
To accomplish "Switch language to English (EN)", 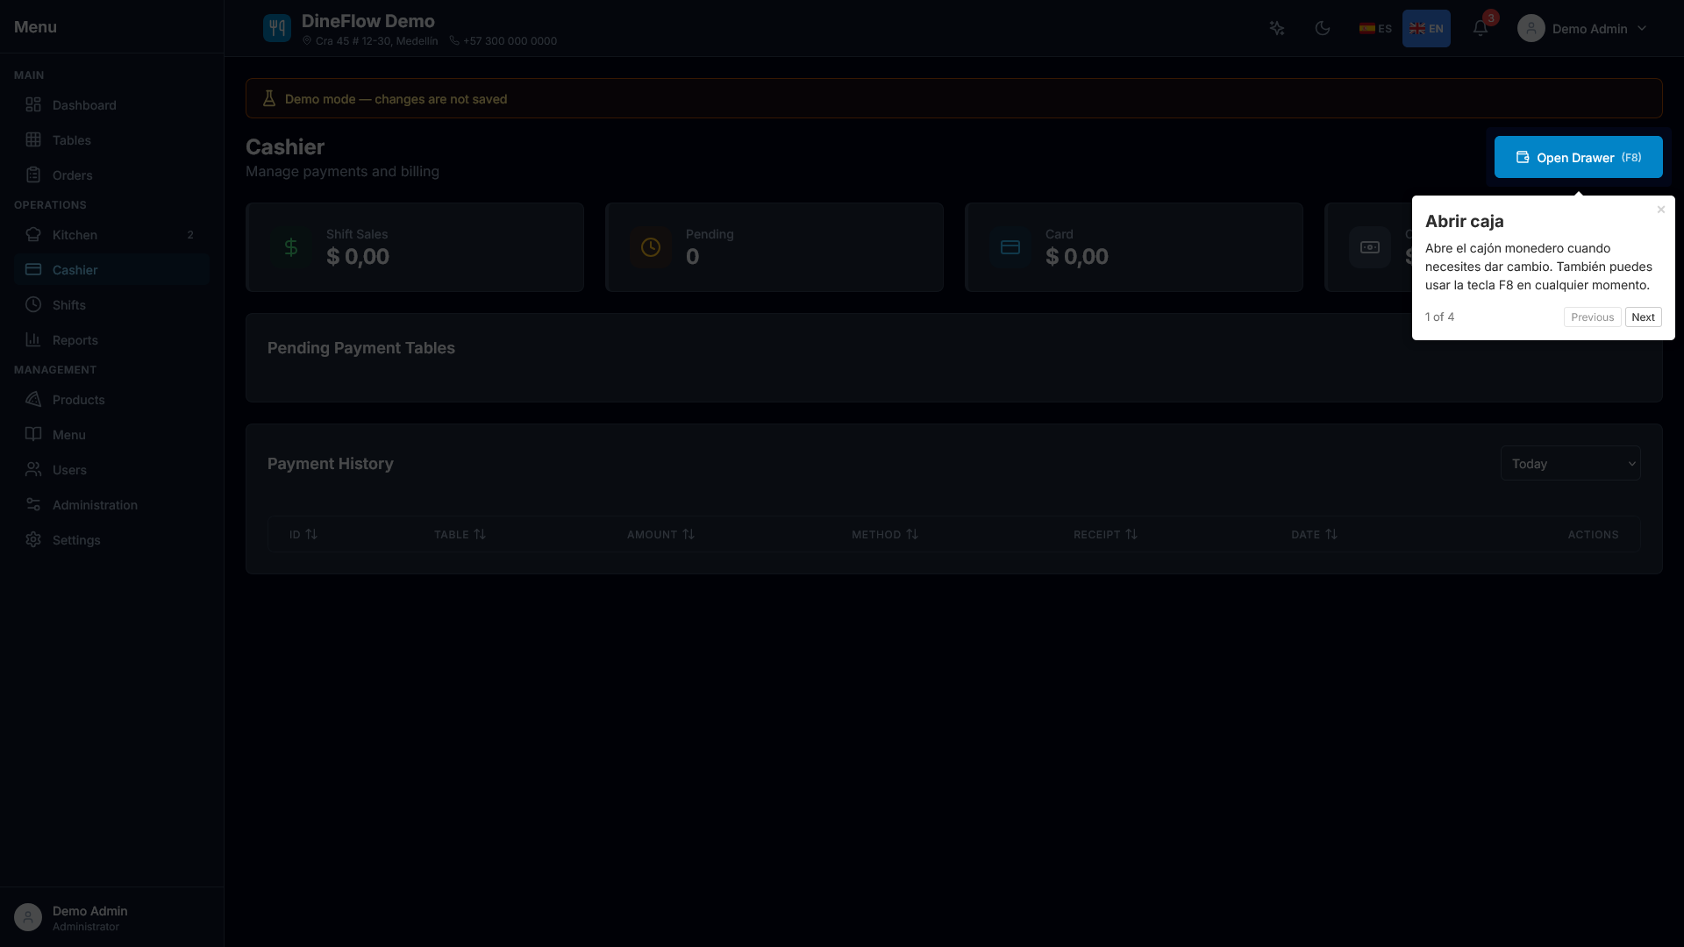I will [x=1426, y=28].
